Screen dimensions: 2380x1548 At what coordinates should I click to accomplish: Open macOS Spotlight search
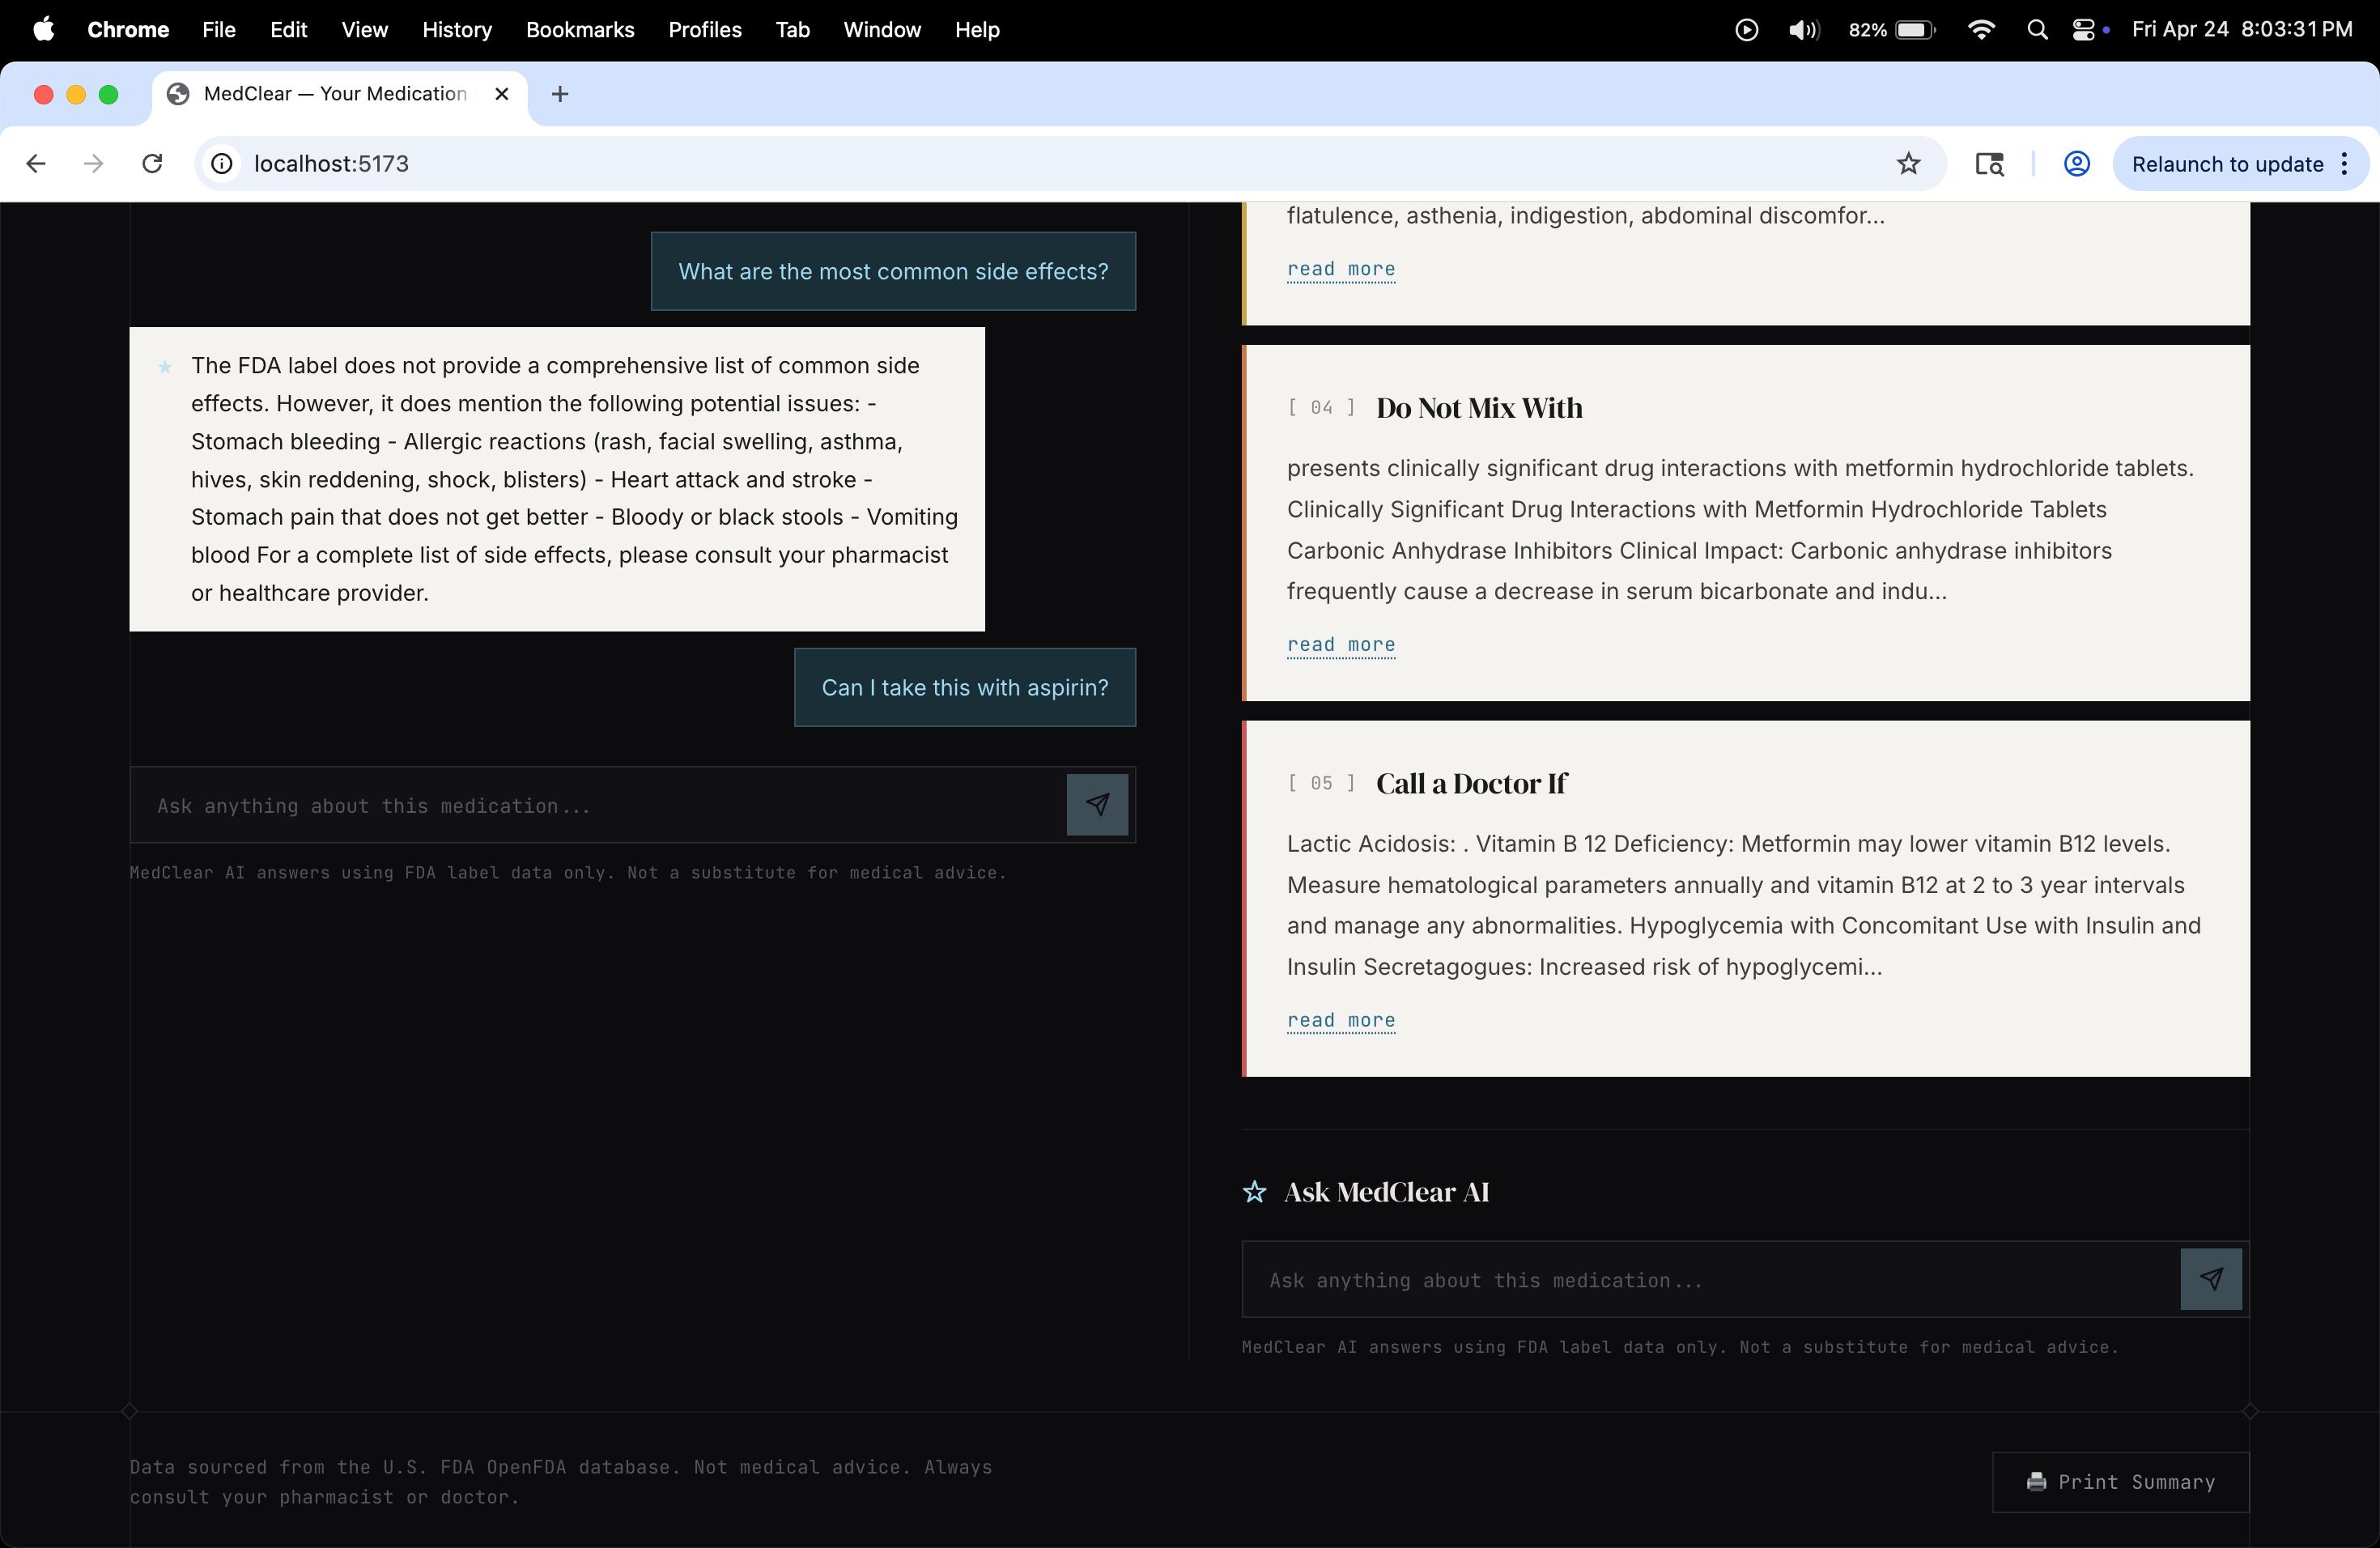click(x=2036, y=30)
